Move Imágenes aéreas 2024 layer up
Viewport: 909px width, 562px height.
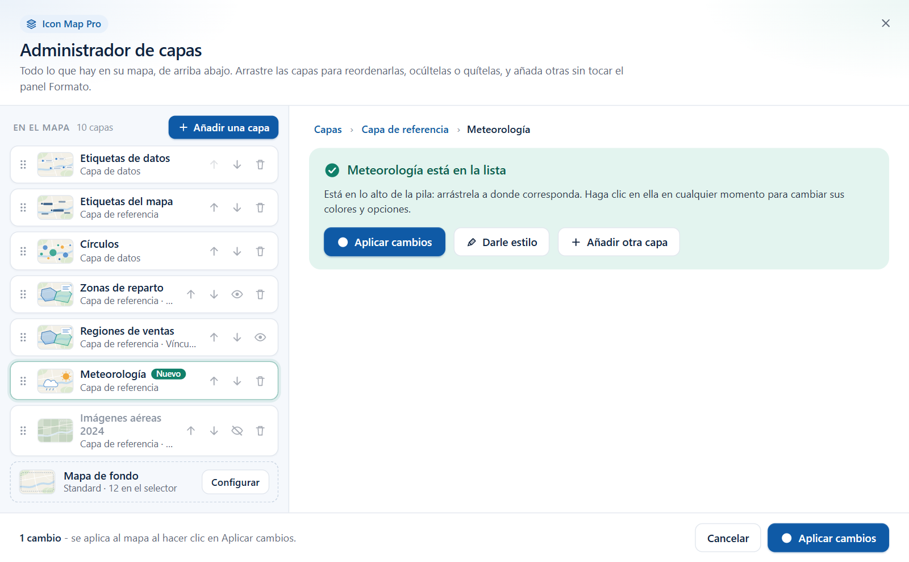point(191,431)
